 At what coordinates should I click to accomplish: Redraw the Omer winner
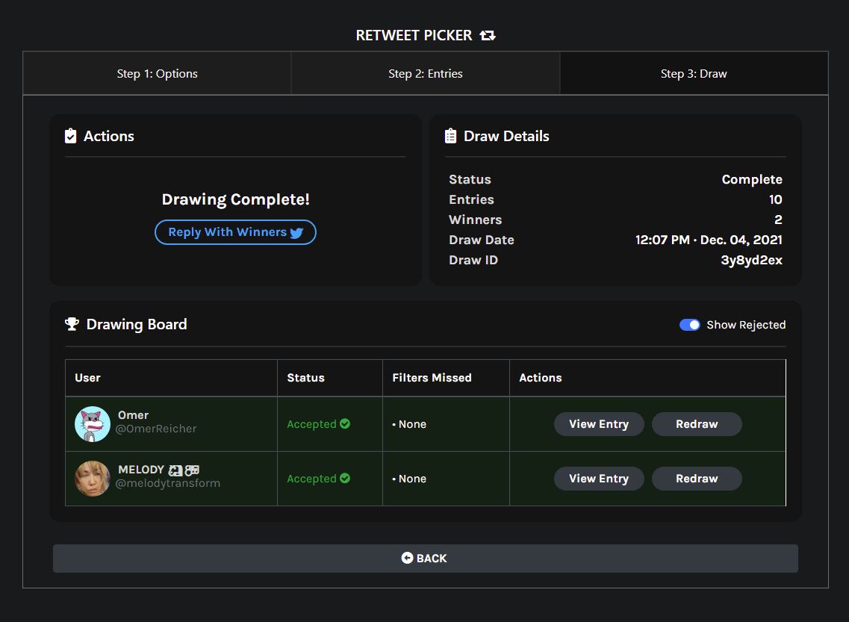point(697,424)
